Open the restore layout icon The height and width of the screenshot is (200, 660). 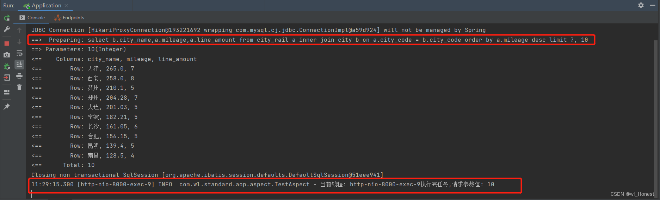pos(7,92)
